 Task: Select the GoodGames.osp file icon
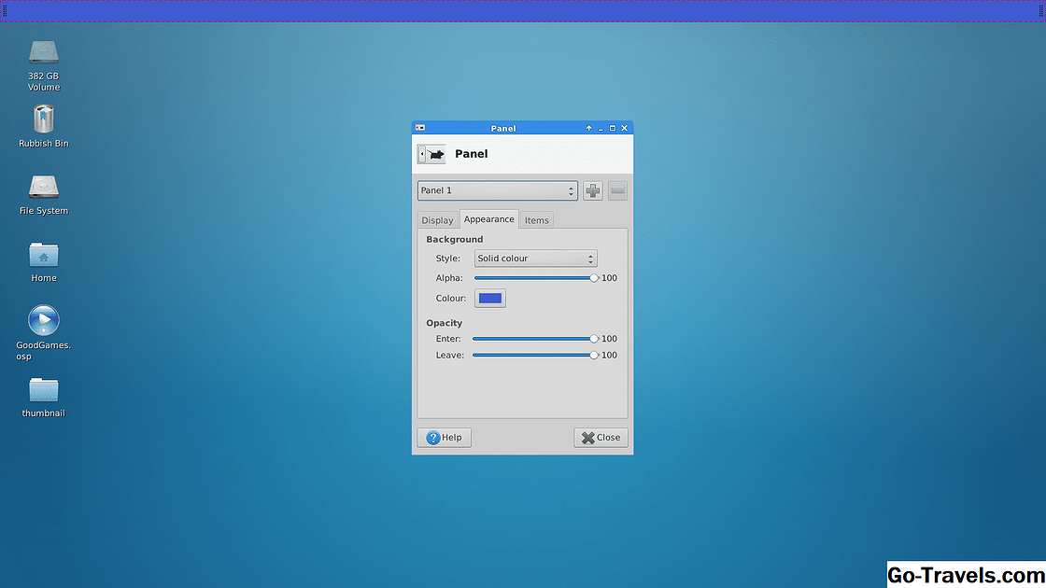pyautogui.click(x=43, y=332)
